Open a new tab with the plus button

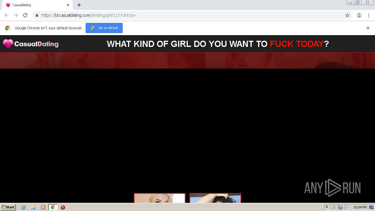click(79, 5)
